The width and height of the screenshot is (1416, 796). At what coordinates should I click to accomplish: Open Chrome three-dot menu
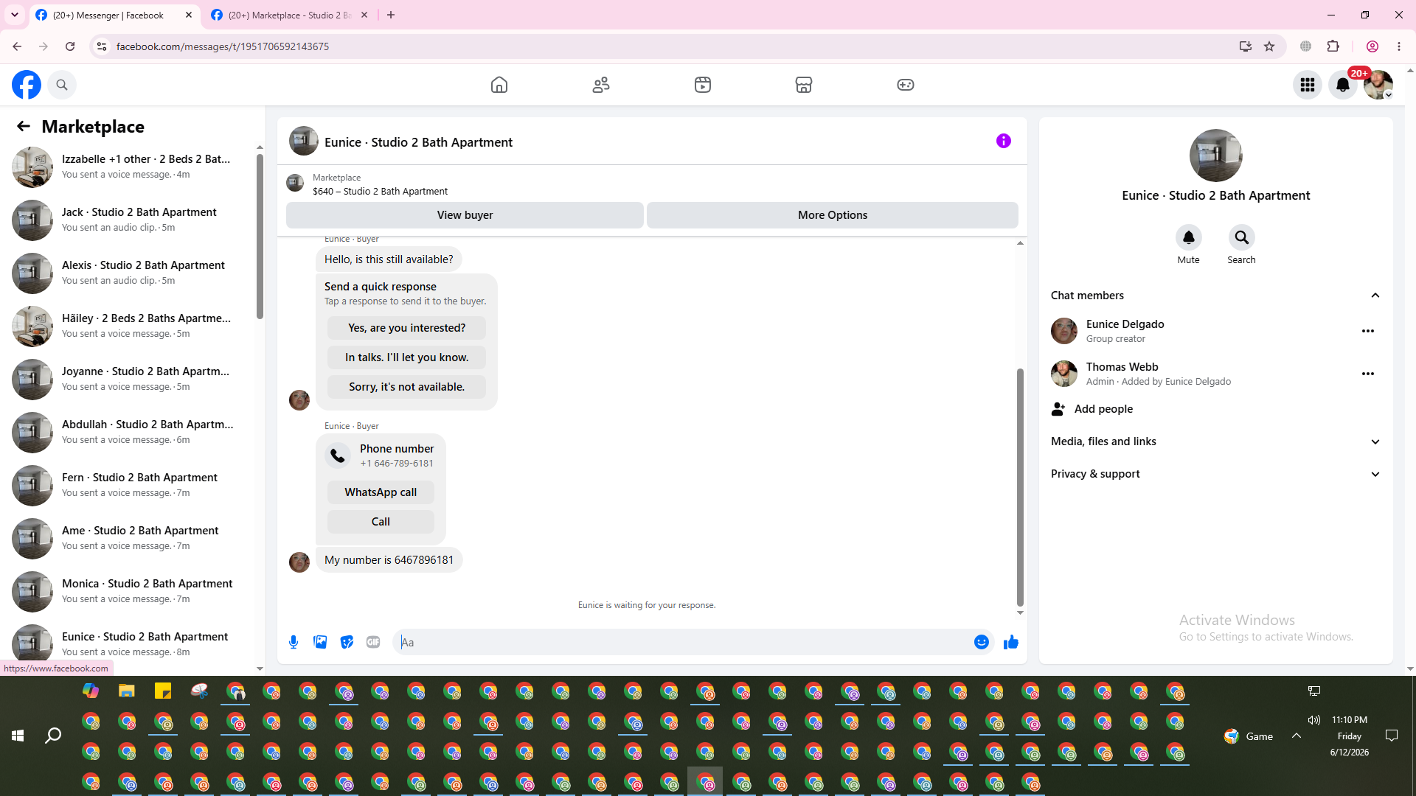1399,46
